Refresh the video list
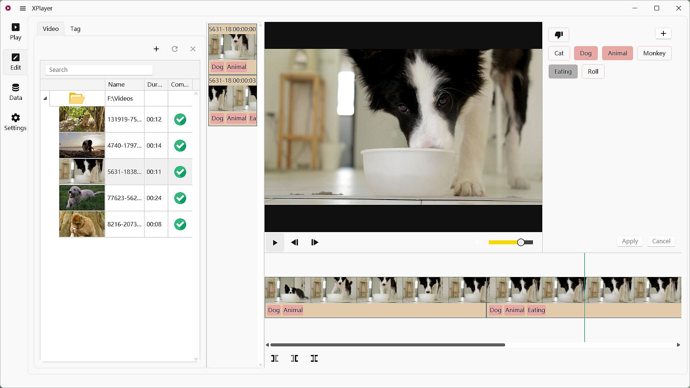Image resolution: width=690 pixels, height=388 pixels. click(175, 49)
